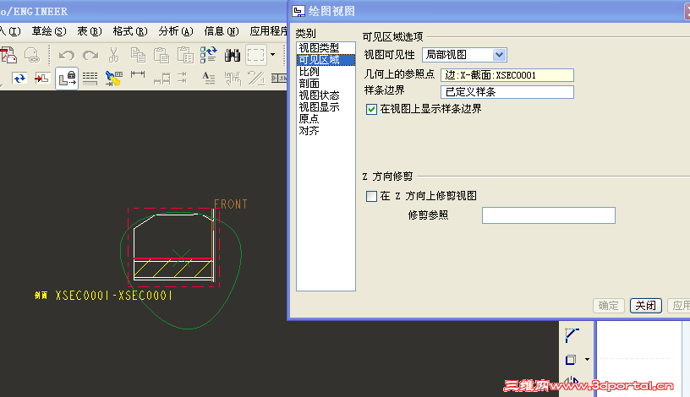Select 视图状态 in the category list
This screenshot has width=690, height=397.
click(x=326, y=95)
